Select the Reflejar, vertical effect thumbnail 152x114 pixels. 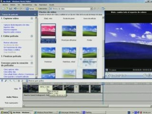pos(90,53)
